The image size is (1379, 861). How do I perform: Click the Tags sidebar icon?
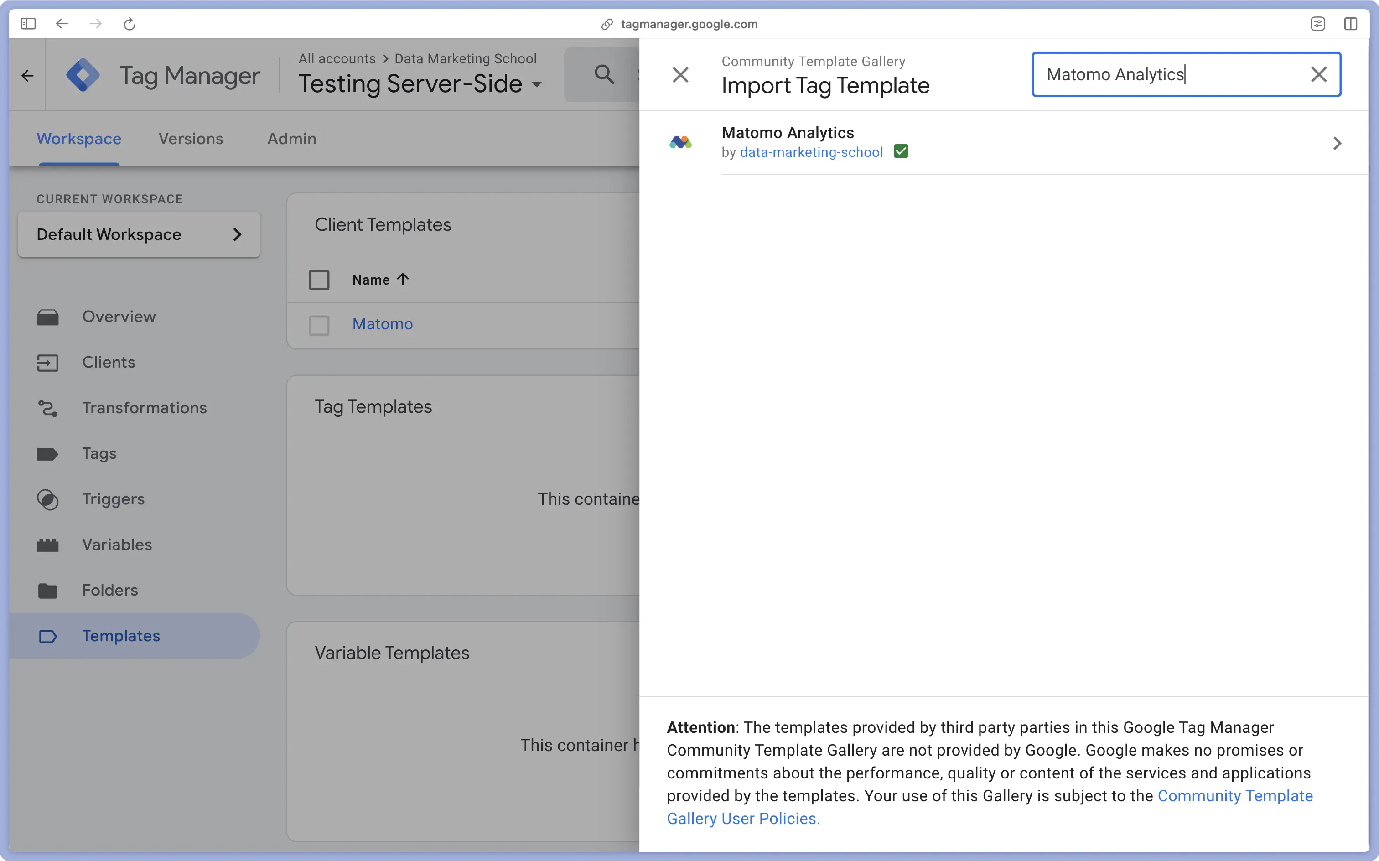(x=47, y=453)
